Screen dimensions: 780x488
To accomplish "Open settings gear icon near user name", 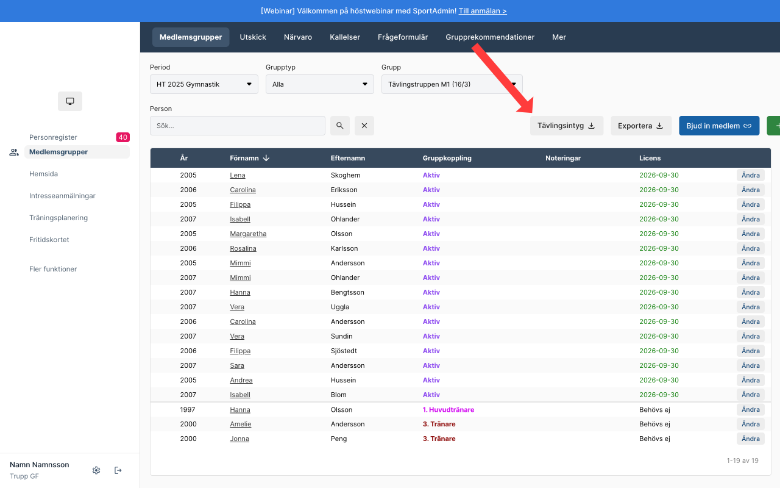I will pos(96,470).
